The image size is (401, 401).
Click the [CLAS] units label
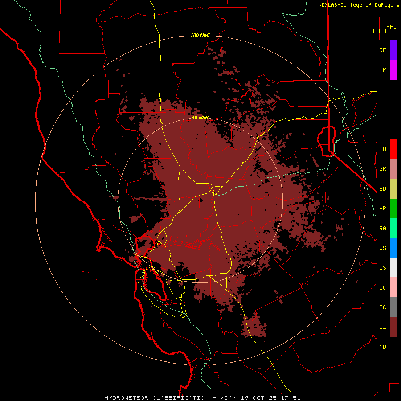pos(376,31)
